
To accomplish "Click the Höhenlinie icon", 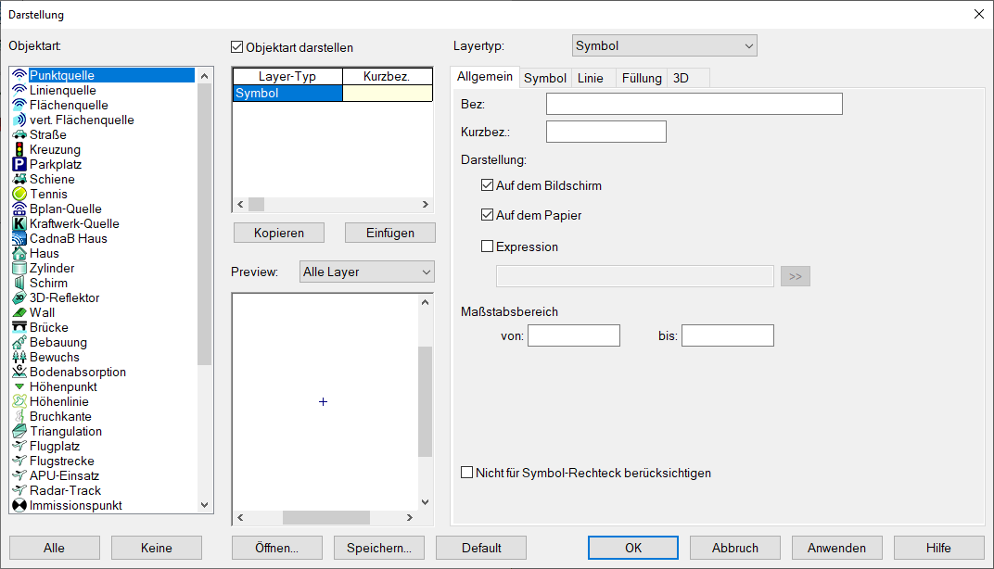I will 19,401.
